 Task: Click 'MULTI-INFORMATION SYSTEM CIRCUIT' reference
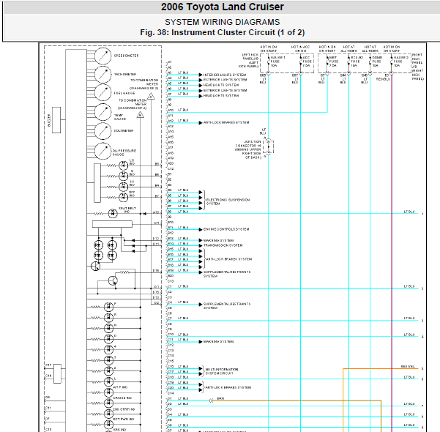(x=222, y=371)
